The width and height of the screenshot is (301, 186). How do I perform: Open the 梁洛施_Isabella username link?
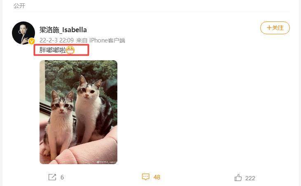point(63,30)
